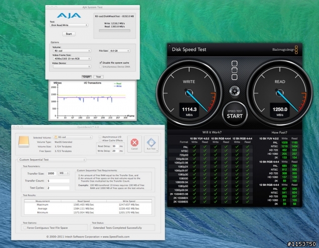Open the File Size dropdown
This screenshot has width=319, height=248.
coord(120,51)
